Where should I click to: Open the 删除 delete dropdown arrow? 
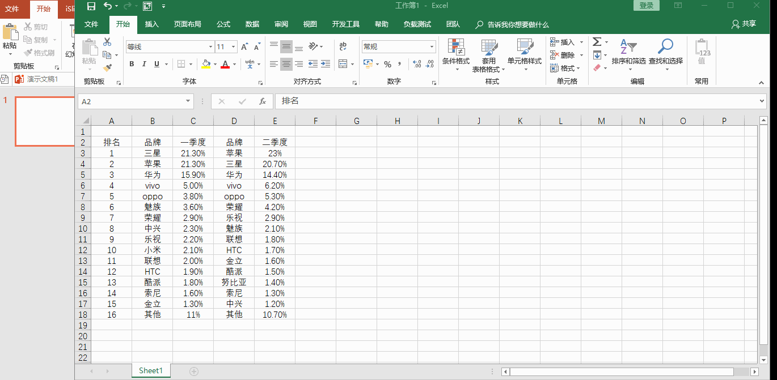581,55
